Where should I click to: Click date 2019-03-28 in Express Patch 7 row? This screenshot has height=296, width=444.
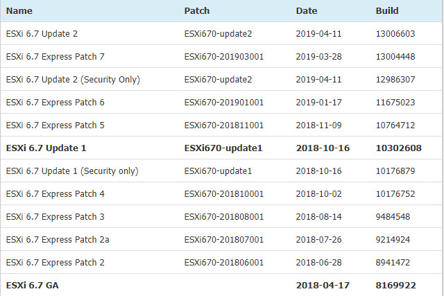coord(319,57)
